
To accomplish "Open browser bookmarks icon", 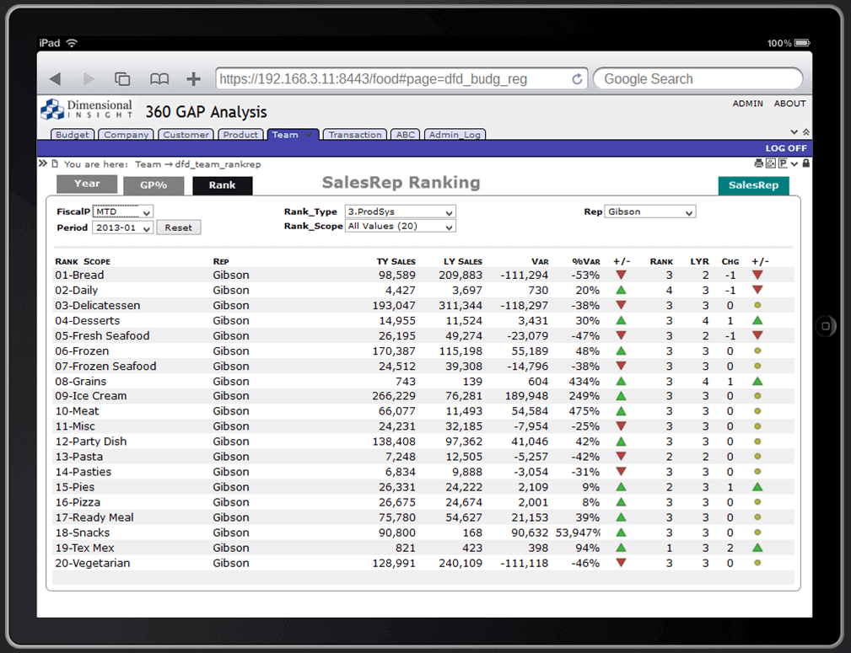I will coord(159,77).
